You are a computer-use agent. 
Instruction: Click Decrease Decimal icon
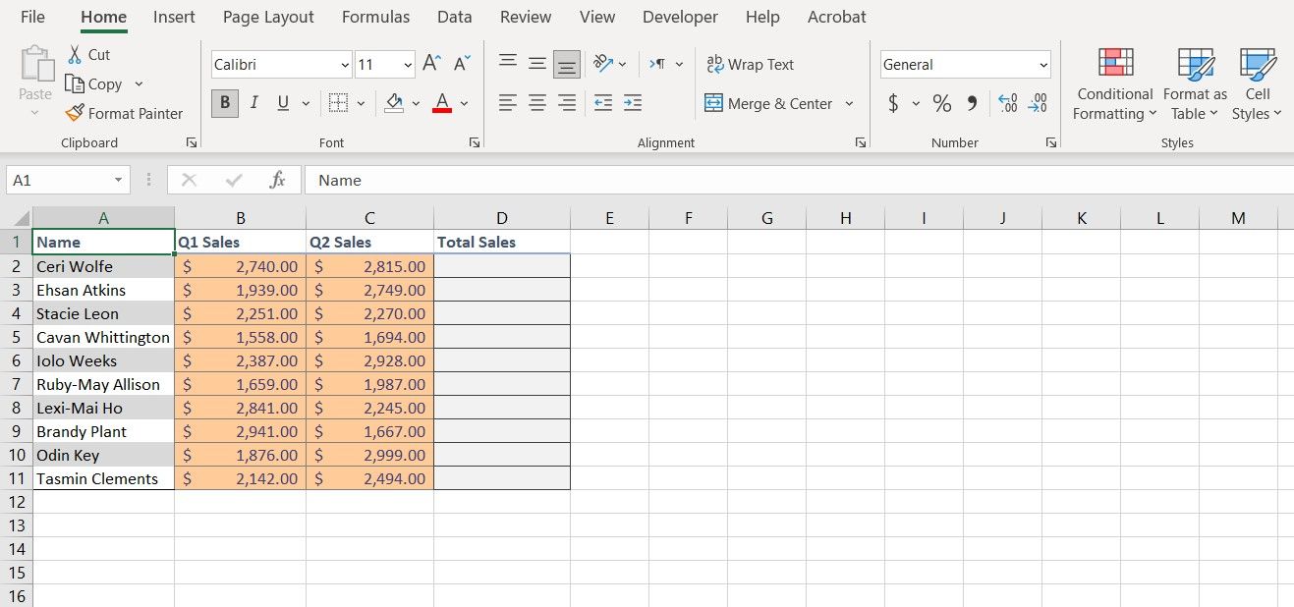pyautogui.click(x=1038, y=102)
